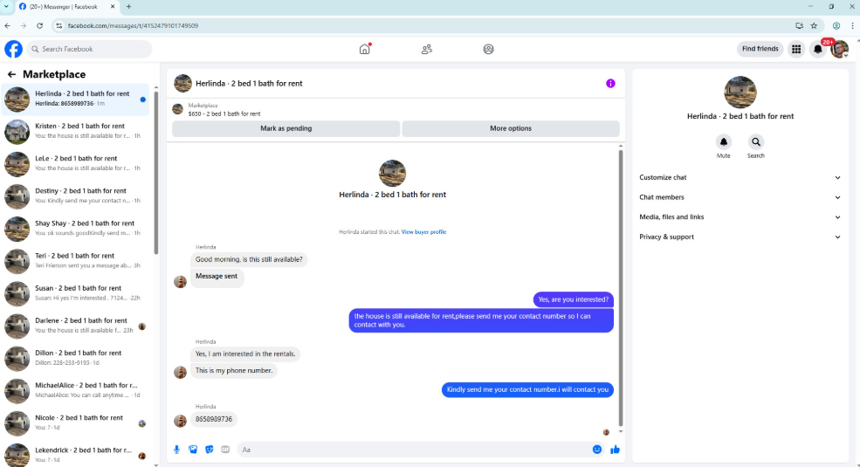
Task: Open Shay Shay's rental conversation
Action: [x=75, y=228]
